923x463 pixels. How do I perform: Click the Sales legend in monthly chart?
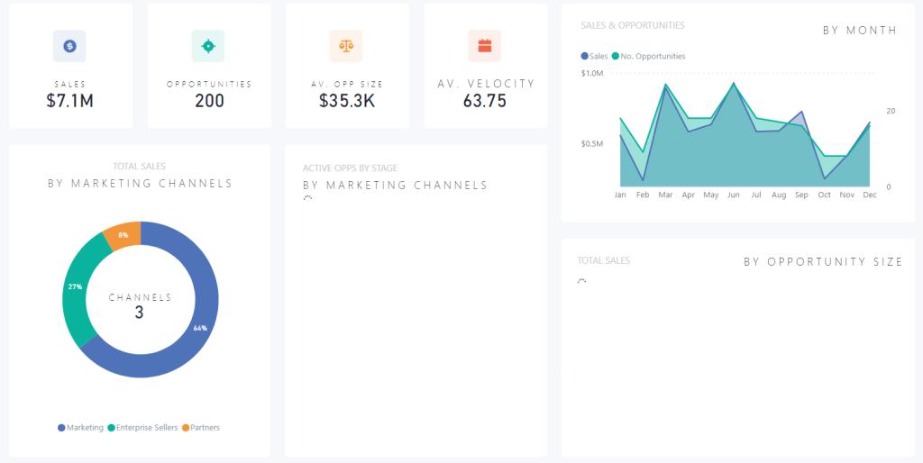pyautogui.click(x=595, y=56)
